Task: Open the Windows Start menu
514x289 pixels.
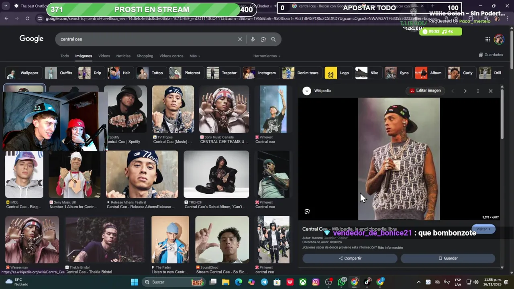Action: (x=134, y=282)
